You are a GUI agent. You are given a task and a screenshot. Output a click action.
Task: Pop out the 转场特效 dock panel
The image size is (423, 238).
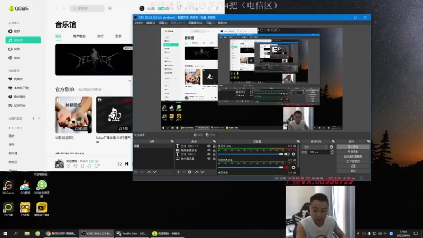click(x=333, y=141)
